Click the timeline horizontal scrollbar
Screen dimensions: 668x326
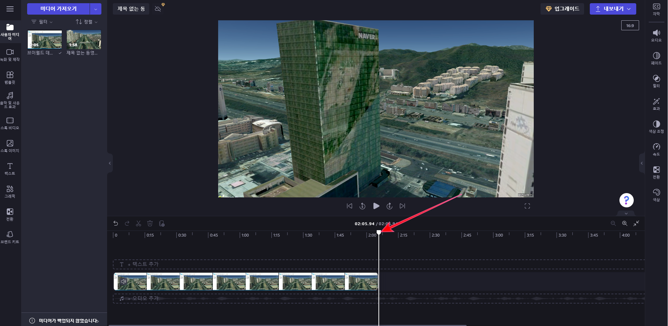tap(287, 325)
